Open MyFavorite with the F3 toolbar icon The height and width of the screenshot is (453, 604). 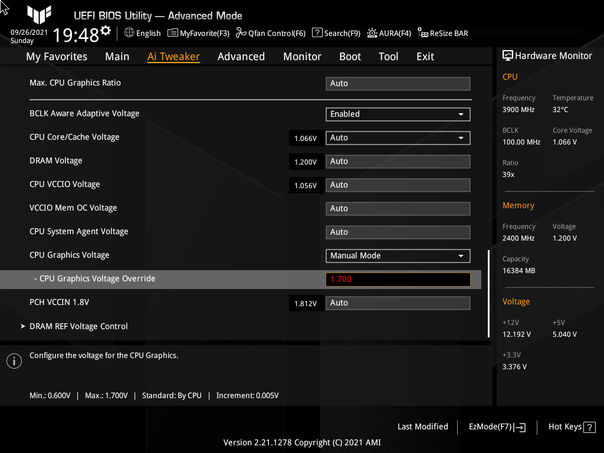(x=198, y=33)
